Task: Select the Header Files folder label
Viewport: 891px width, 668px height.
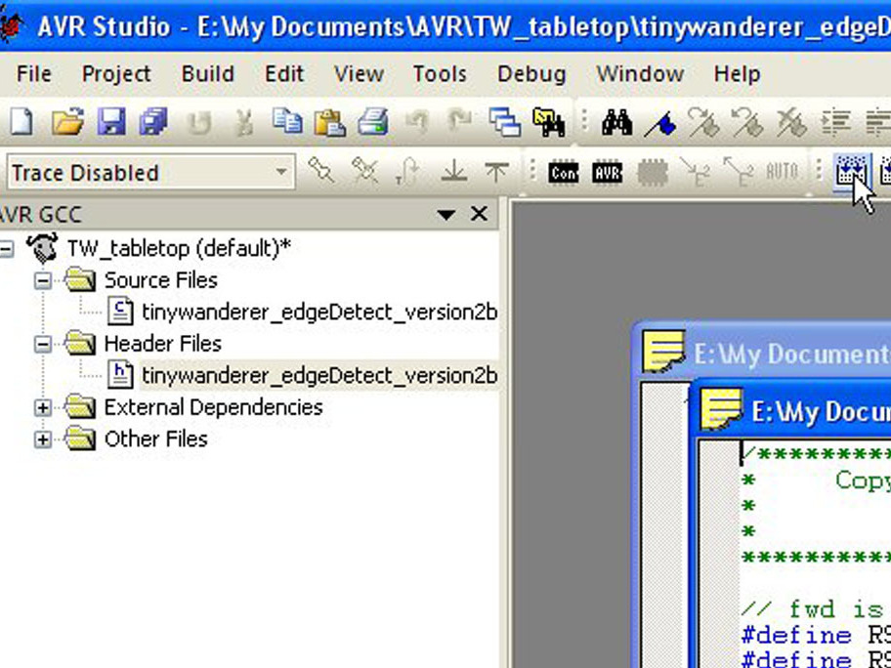Action: pyautogui.click(x=162, y=344)
